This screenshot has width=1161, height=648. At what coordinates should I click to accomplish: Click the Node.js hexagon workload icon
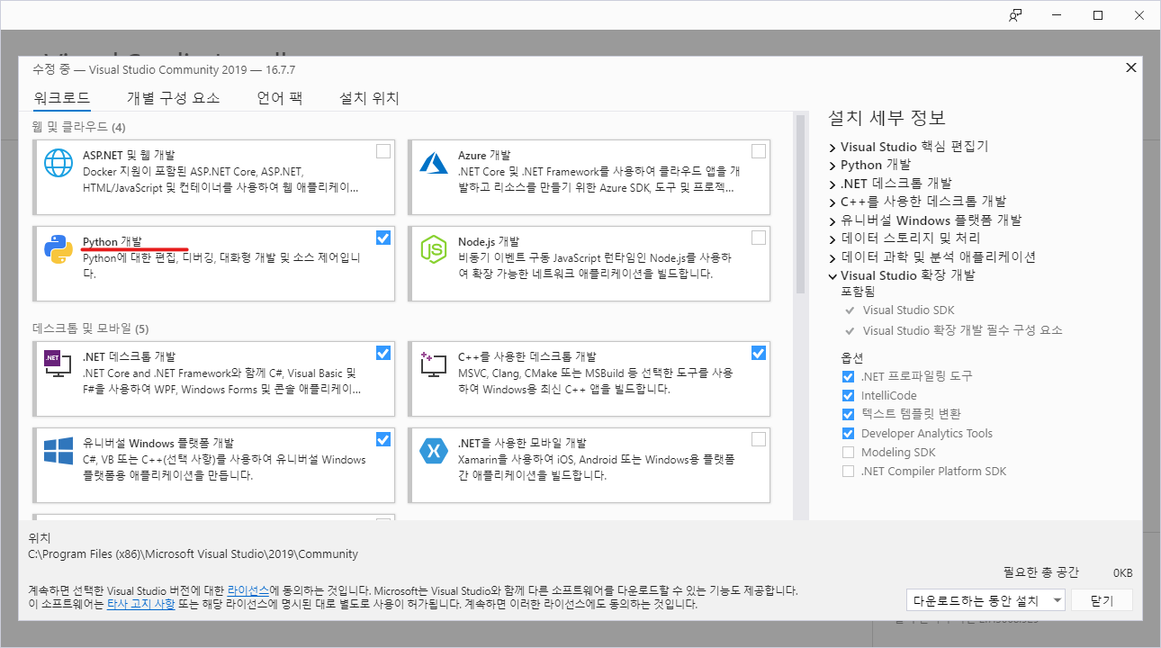[x=434, y=250]
